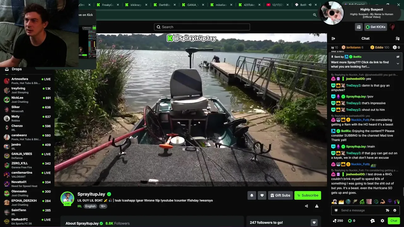Close the 420Toke browser tab
This screenshot has width=404, height=227.
(259, 5)
